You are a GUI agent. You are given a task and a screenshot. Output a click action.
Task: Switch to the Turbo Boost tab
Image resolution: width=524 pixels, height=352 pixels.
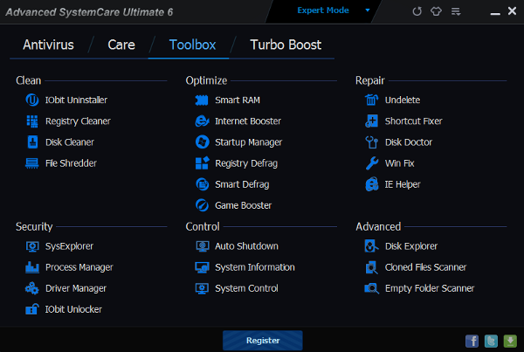tap(286, 45)
